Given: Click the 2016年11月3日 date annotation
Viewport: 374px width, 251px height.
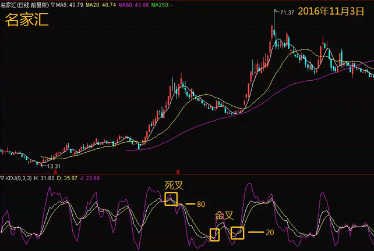Looking at the screenshot, I should tap(331, 11).
